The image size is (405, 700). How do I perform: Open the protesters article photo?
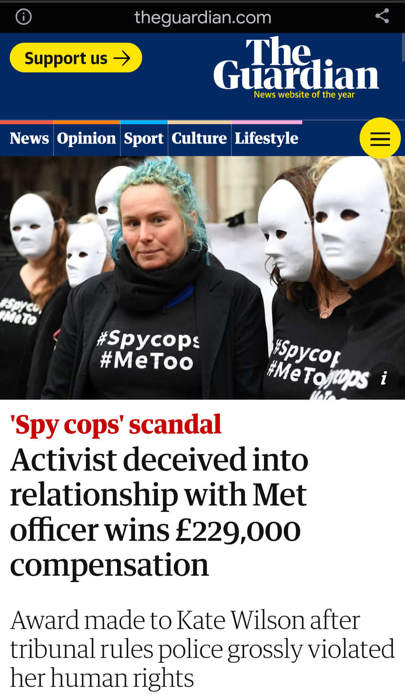(x=202, y=278)
